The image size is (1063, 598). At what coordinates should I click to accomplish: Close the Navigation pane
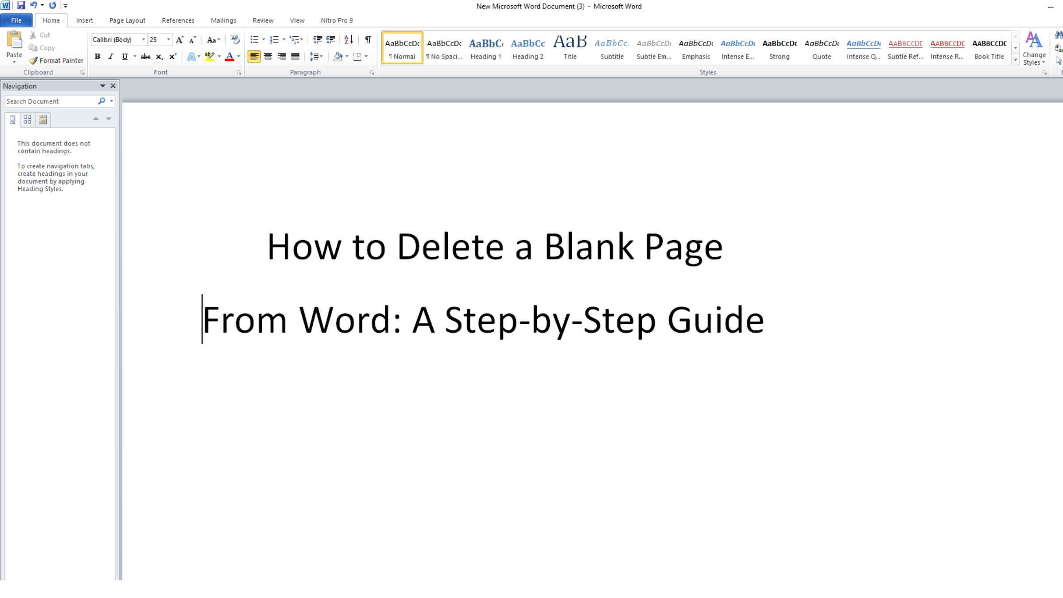coord(113,86)
